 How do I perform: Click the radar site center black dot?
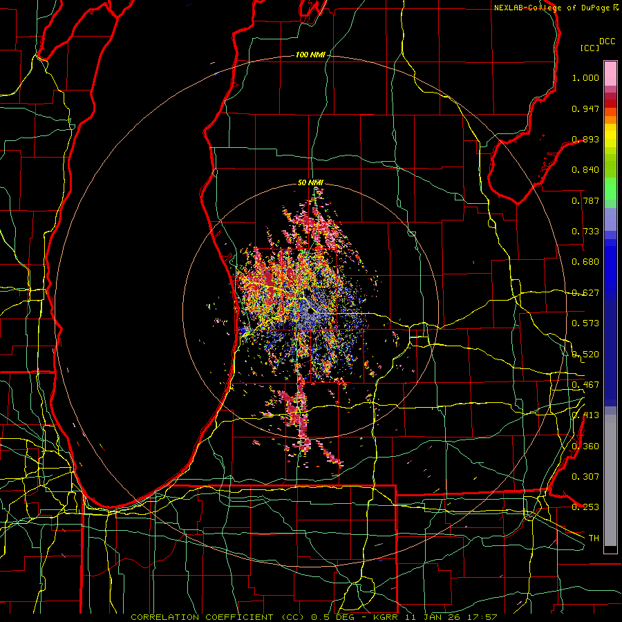click(310, 310)
